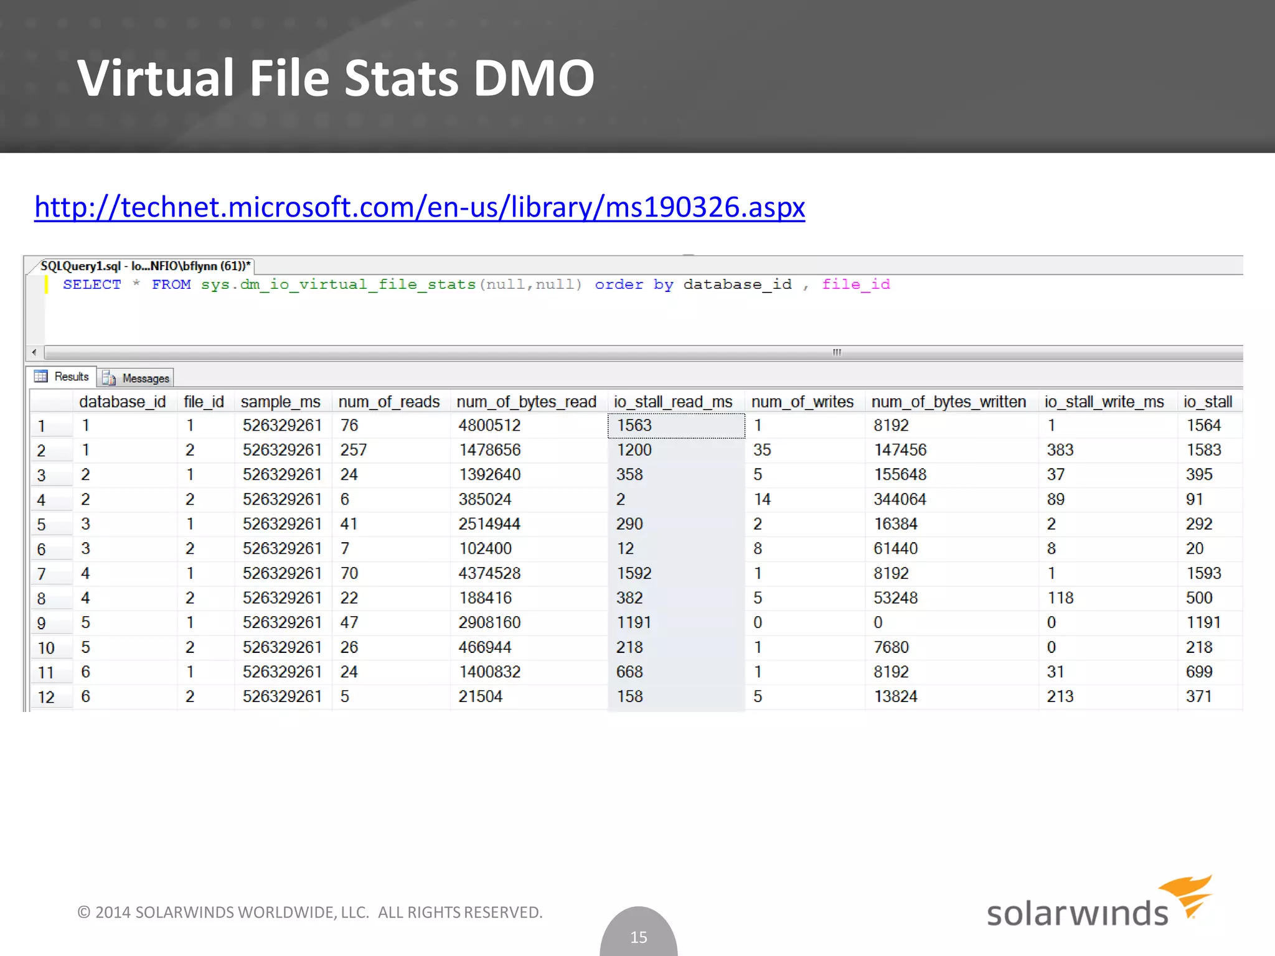Click num_of_bytes_written value 13824
The height and width of the screenshot is (956, 1275).
[x=895, y=696]
